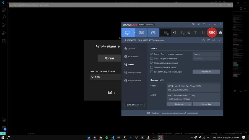The height and width of the screenshot is (140, 249).
Task: Click the Bandicam tagline message at bottom
Action: [x=174, y=113]
